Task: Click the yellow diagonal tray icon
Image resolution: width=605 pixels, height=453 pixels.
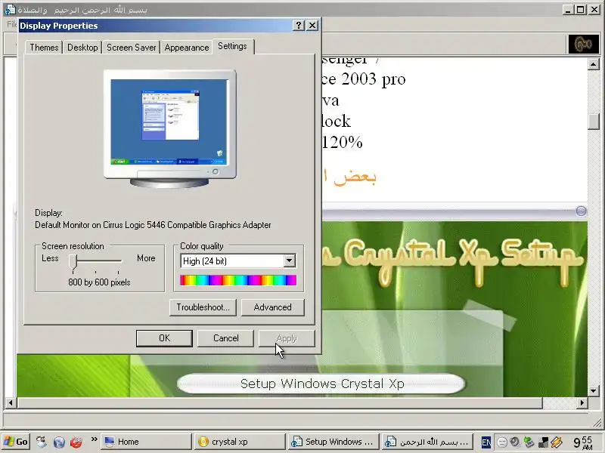Action: click(557, 442)
